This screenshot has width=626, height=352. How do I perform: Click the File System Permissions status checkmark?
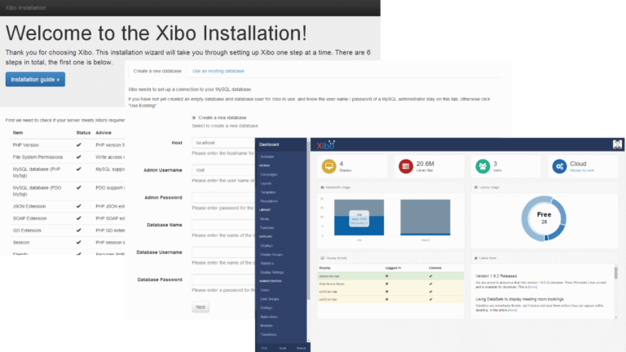coord(78,157)
